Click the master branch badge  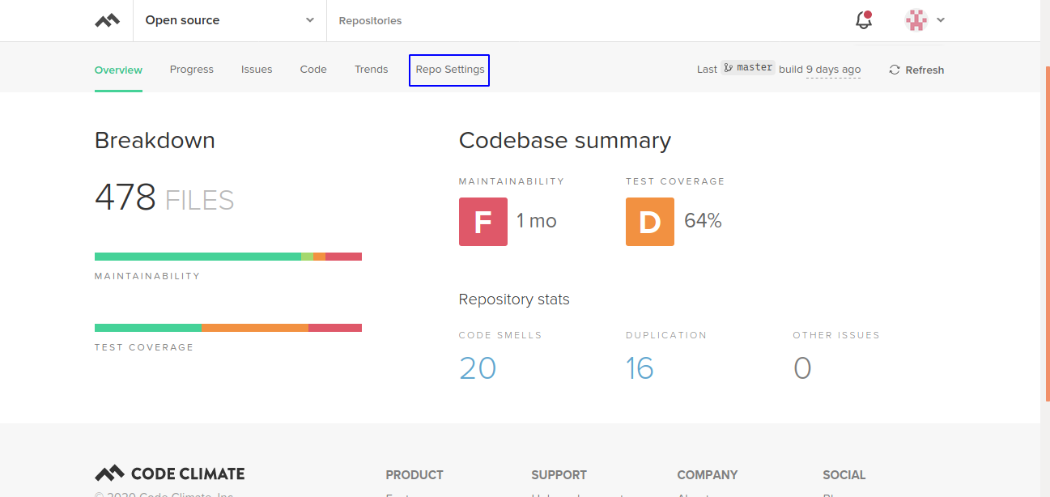748,68
